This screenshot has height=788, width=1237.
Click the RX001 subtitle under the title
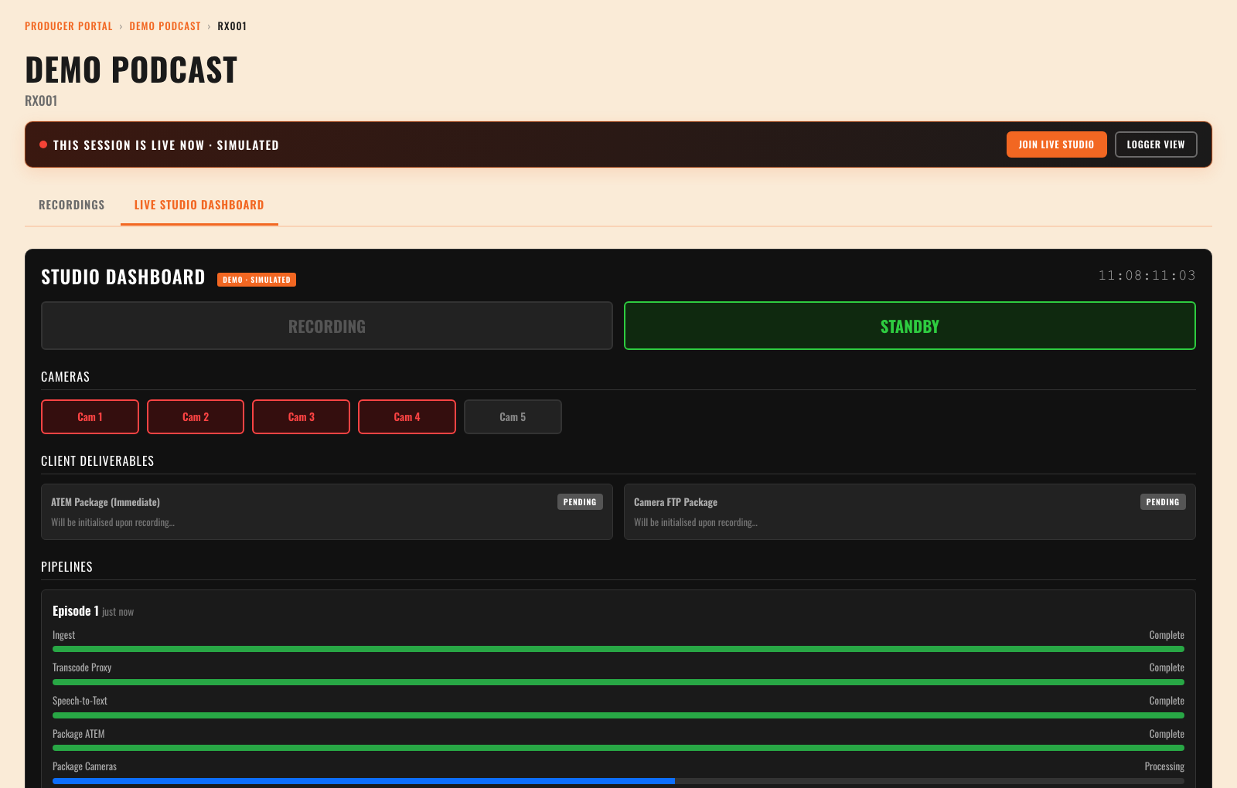(41, 101)
